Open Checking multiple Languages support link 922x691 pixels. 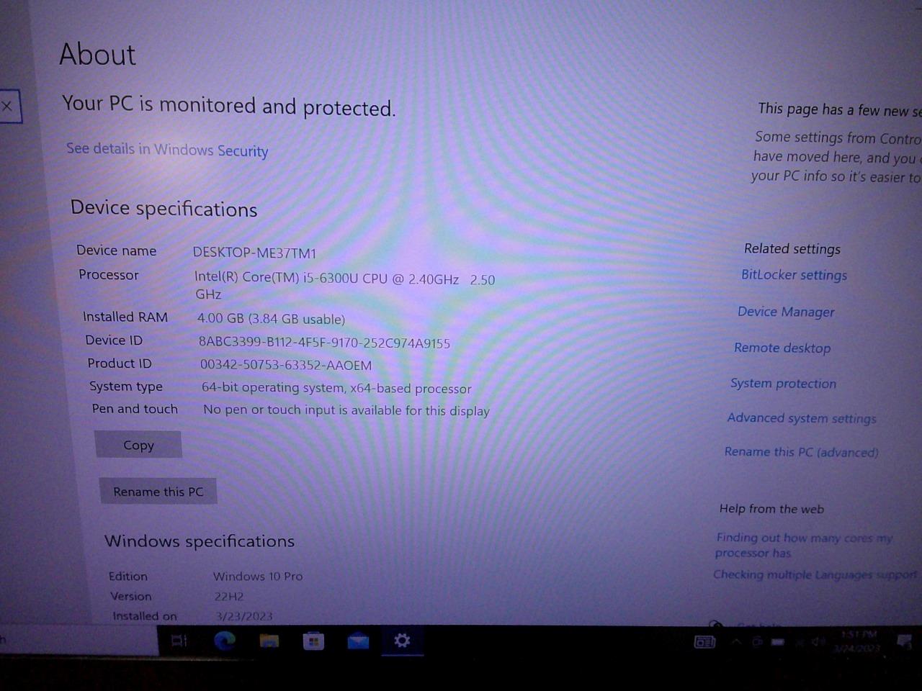click(815, 574)
